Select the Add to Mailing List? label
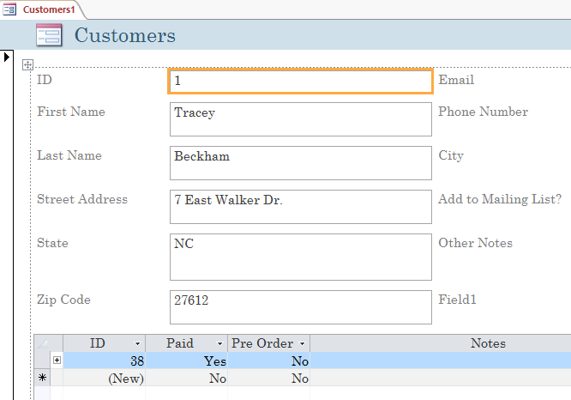 point(500,199)
